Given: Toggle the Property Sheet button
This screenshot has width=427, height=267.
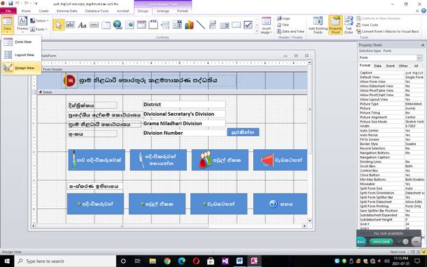Looking at the screenshot, I should pyautogui.click(x=335, y=25).
